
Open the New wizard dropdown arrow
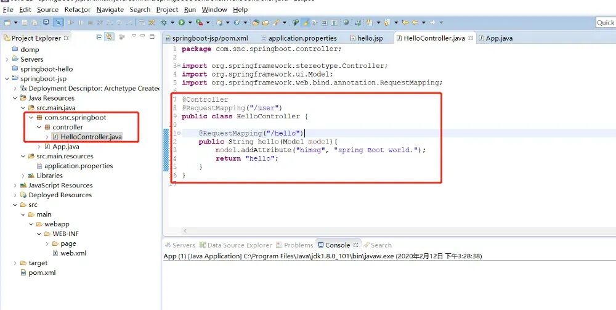(x=16, y=23)
